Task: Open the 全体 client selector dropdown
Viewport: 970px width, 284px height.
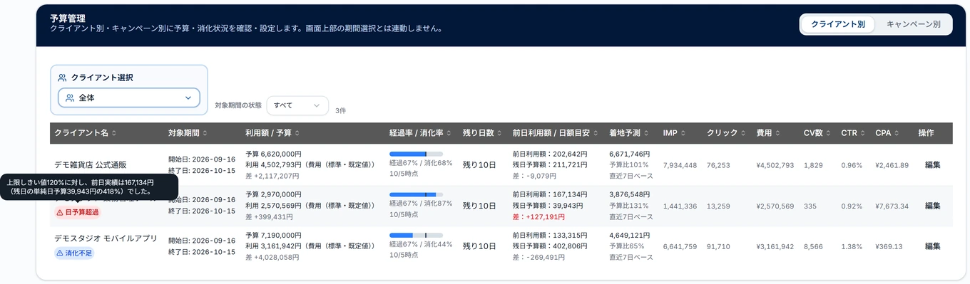Action: [128, 98]
